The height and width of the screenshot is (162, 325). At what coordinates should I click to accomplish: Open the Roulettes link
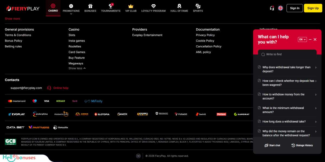[75, 46]
